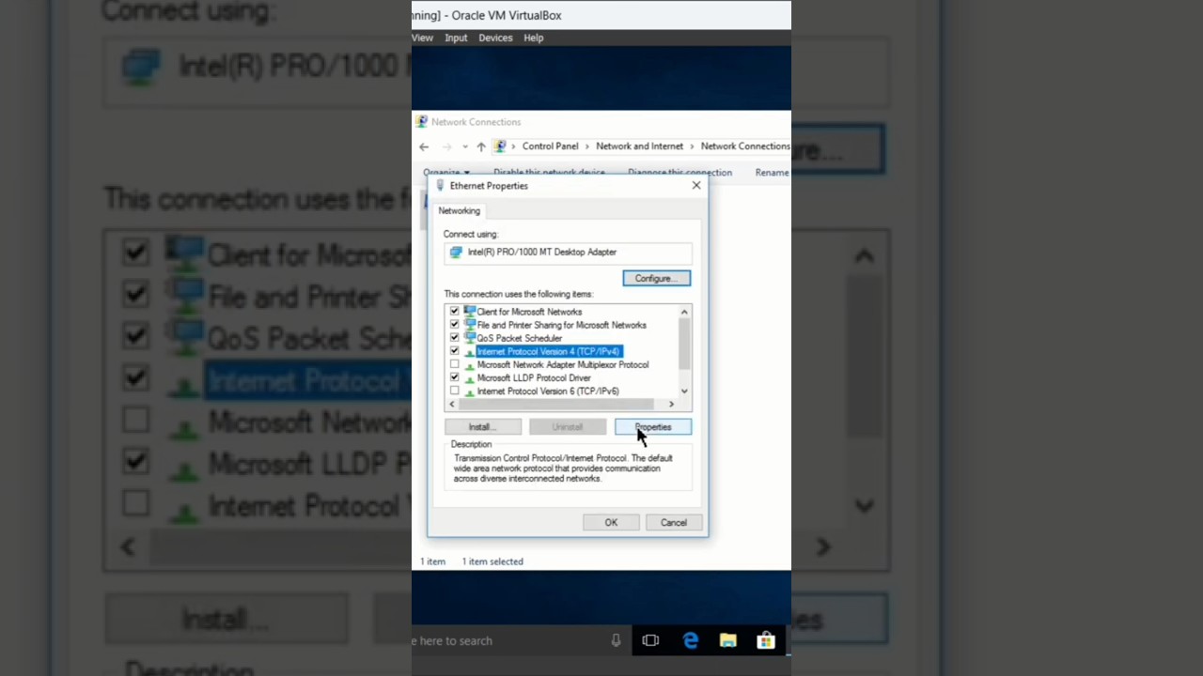Select Microsoft Network Adapter Multiplexor Protocol
1203x676 pixels.
pos(562,364)
